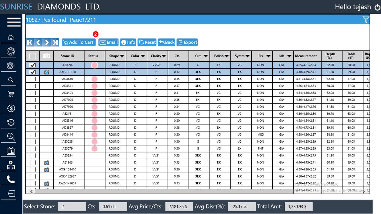Open the Color column filter dropdown

pos(143,56)
